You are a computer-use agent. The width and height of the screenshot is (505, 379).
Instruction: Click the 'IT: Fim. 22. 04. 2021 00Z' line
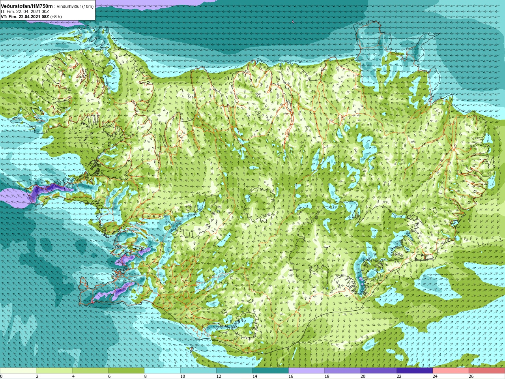coord(25,11)
